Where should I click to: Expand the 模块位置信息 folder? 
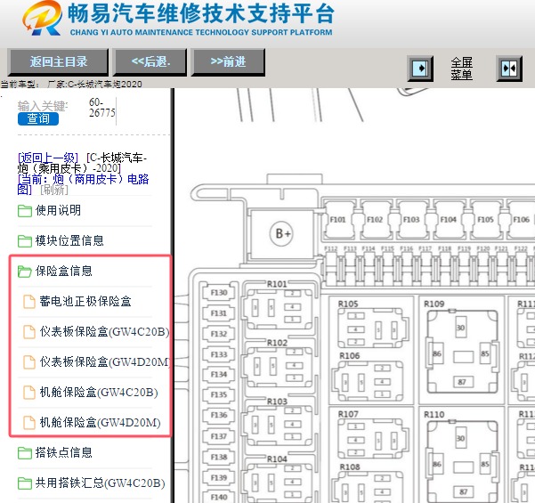69,240
